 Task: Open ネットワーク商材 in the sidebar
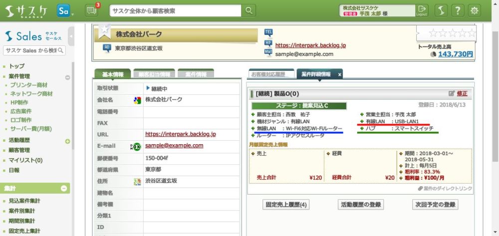coord(31,94)
